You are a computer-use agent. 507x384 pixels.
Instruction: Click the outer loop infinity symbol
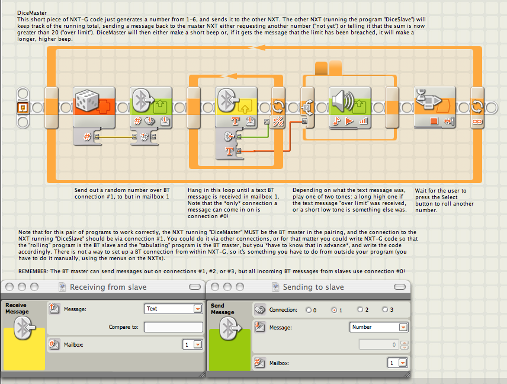coord(477,121)
